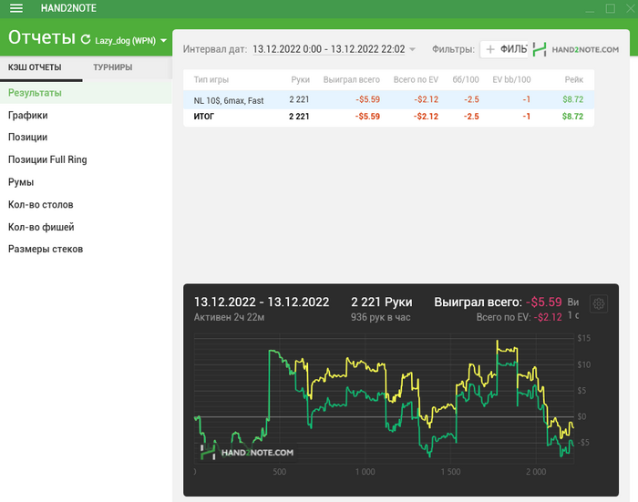The height and width of the screenshot is (502, 638).
Task: Click the -$5.59 value in NL 10$ row
Action: click(x=367, y=99)
